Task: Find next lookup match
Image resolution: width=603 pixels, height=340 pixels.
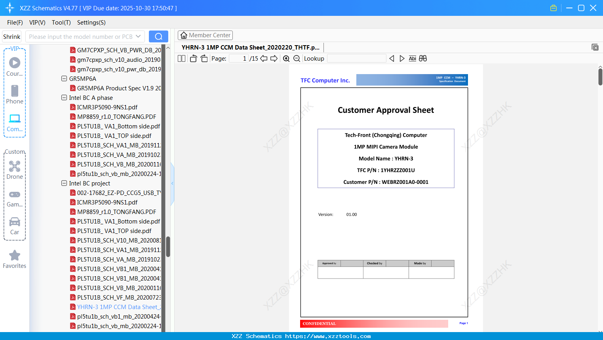Action: pos(402,59)
